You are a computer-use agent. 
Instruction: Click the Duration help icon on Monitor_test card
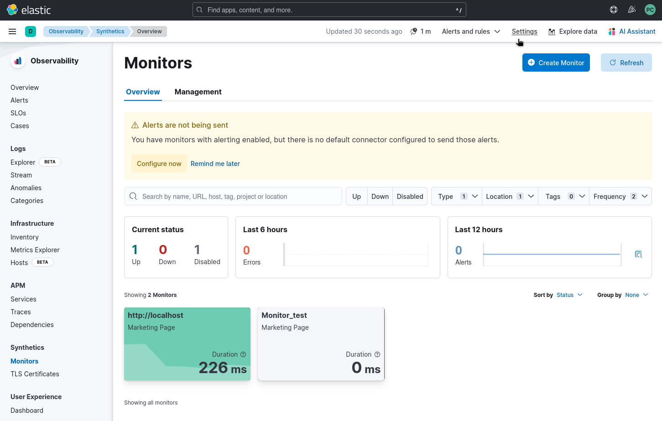tap(377, 354)
